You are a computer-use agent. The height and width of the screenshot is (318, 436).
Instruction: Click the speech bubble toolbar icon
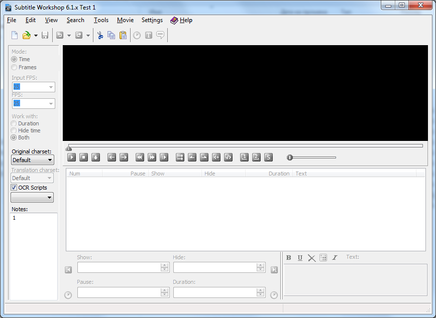pyautogui.click(x=160, y=35)
